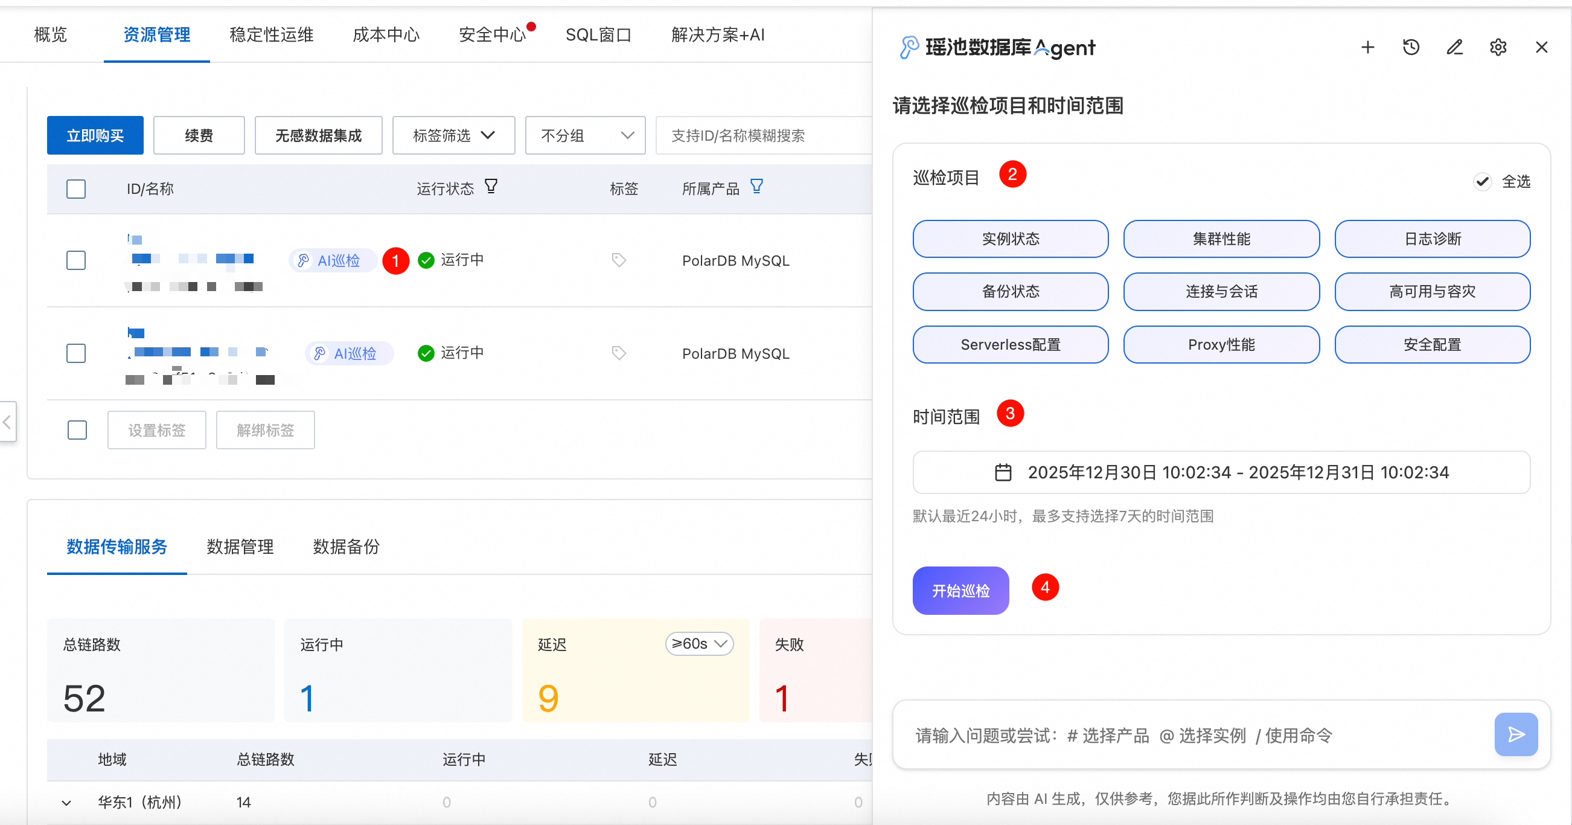Open the Agent settings gear icon

coord(1498,47)
